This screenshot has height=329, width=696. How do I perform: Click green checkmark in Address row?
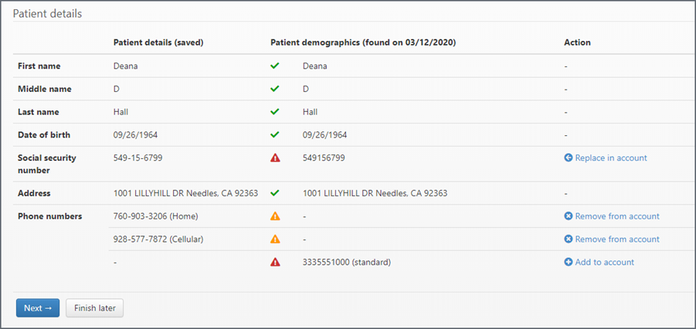coord(274,193)
